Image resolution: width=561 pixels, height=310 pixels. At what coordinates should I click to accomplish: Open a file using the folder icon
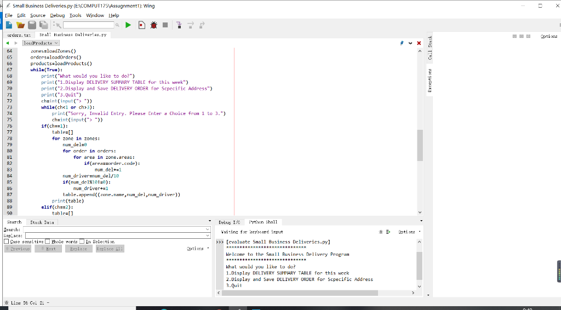[20, 25]
